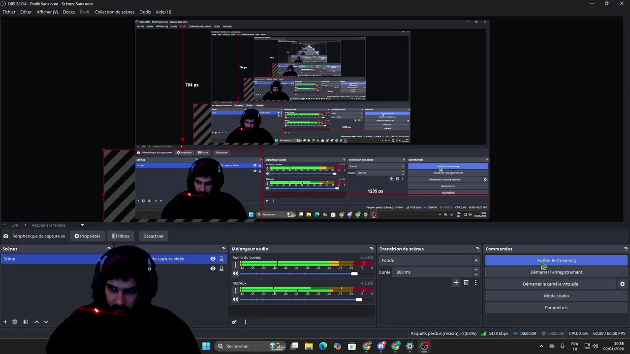Undock the Transition de scènes panel
Viewport: 630px width, 354px height.
[477, 249]
